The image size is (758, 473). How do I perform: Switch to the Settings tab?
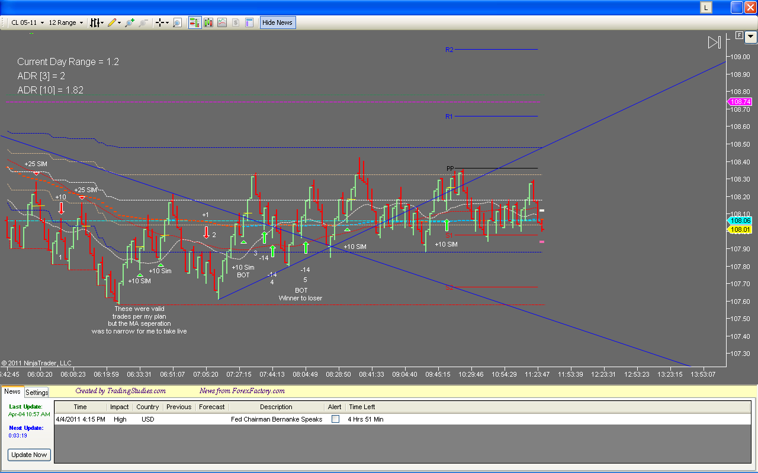pyautogui.click(x=37, y=392)
